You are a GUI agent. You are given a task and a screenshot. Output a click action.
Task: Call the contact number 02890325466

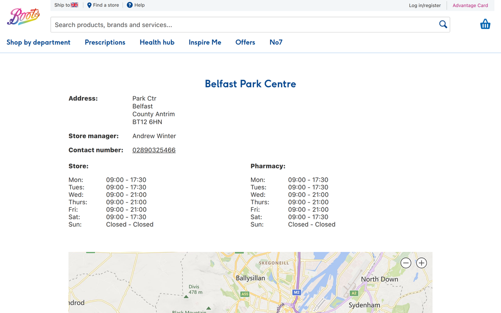154,150
